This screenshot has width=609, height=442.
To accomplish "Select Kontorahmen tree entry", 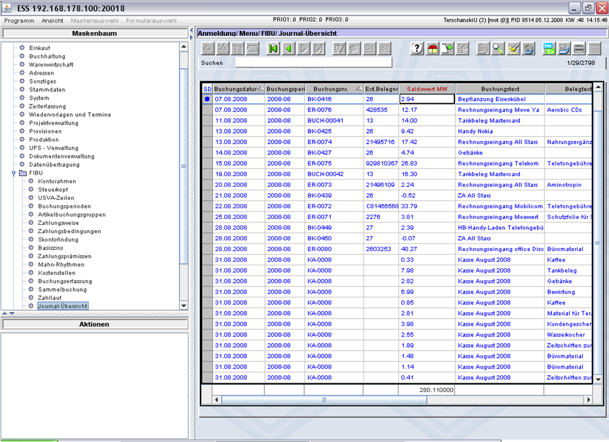I will pyautogui.click(x=57, y=181).
